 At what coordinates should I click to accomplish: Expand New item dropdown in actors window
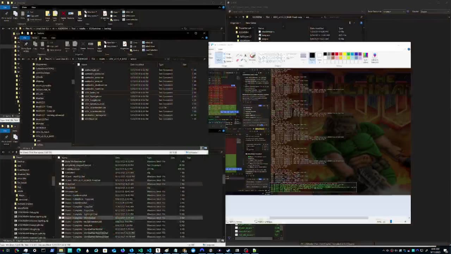110,42
